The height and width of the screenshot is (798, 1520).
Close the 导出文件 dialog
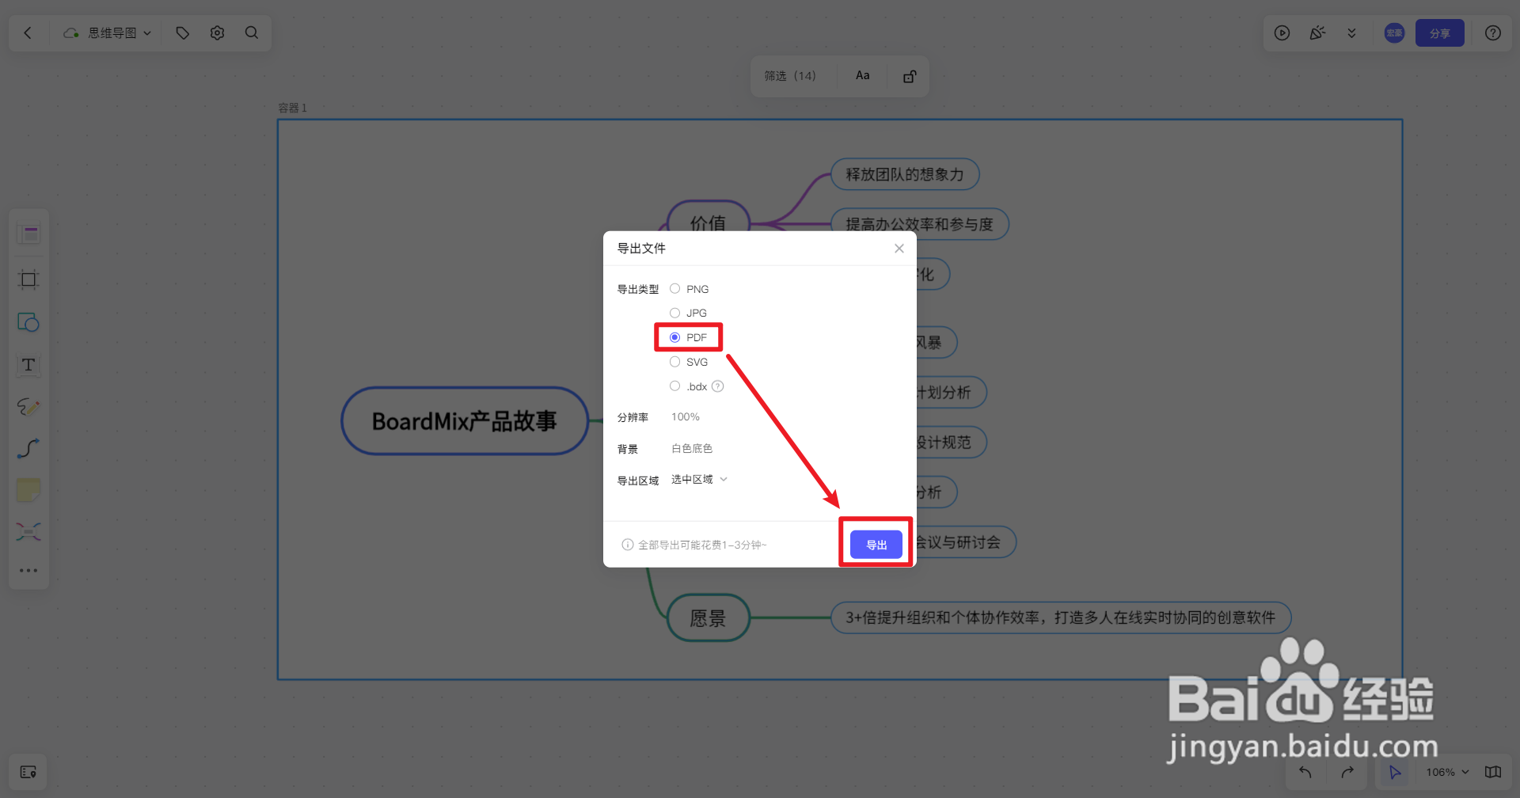tap(899, 249)
